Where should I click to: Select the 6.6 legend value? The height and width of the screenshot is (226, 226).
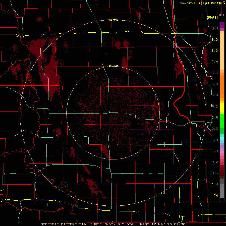point(215,73)
